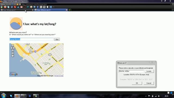Image resolution: width=174 pixels, height=98 pixels.
Task: Close the first 'flux: Where am I?' tab
Action: click(x=33, y=10)
